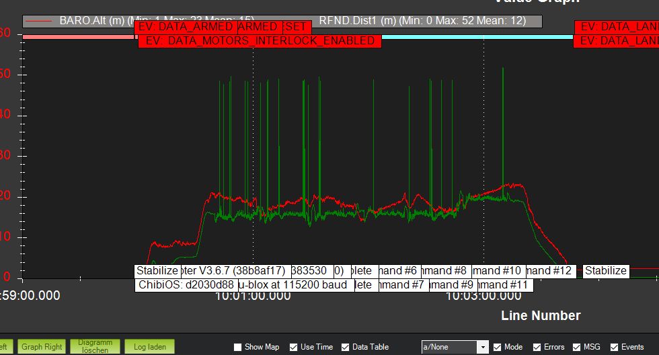This screenshot has height=355, width=659.
Task: Click the ChibiOS: d2030d88 message label
Action: 186,285
